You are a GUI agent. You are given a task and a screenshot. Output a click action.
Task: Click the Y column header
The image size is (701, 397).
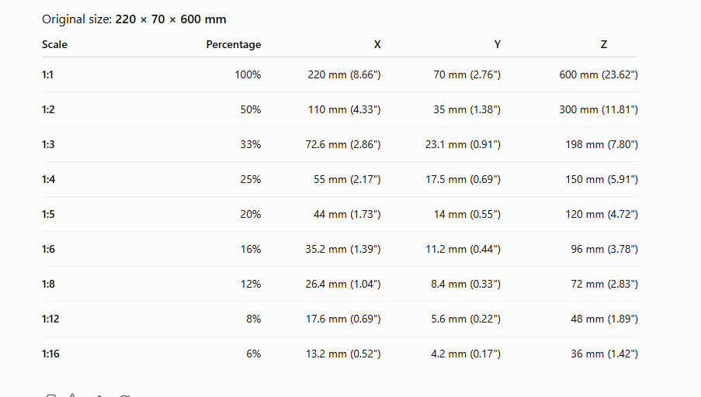pos(497,45)
